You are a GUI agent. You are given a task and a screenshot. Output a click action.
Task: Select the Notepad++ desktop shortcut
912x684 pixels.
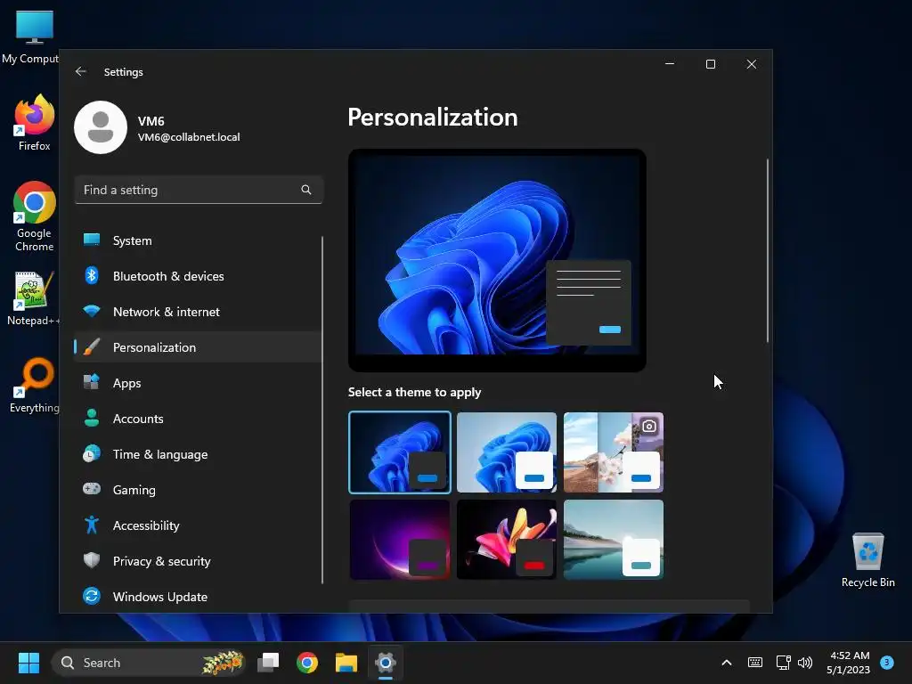33,298
